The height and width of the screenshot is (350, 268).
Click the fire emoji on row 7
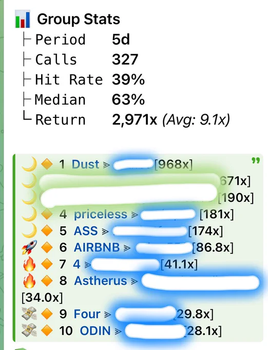(x=29, y=264)
